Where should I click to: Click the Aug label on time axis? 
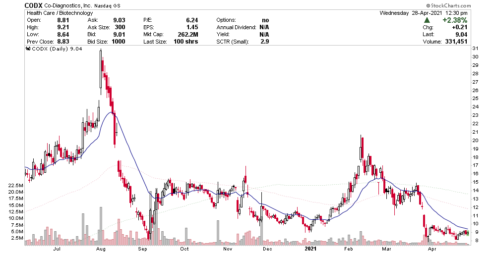pos(101,249)
